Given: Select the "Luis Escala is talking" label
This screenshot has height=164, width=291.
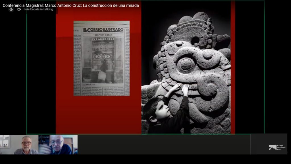Looking at the screenshot, I should click(x=38, y=9).
